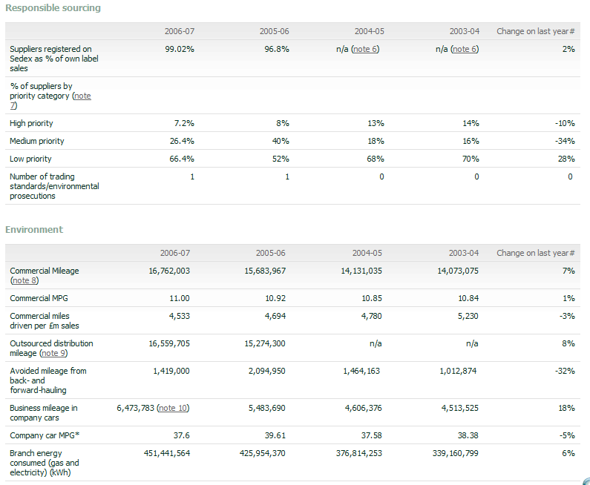The width and height of the screenshot is (590, 485).
Task: Click 2006-07 header in Environment table
Action: (180, 253)
